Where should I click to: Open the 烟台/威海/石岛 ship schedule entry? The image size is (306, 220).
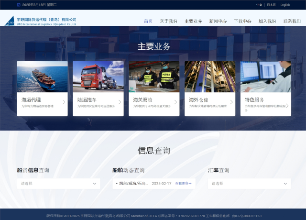(132, 183)
